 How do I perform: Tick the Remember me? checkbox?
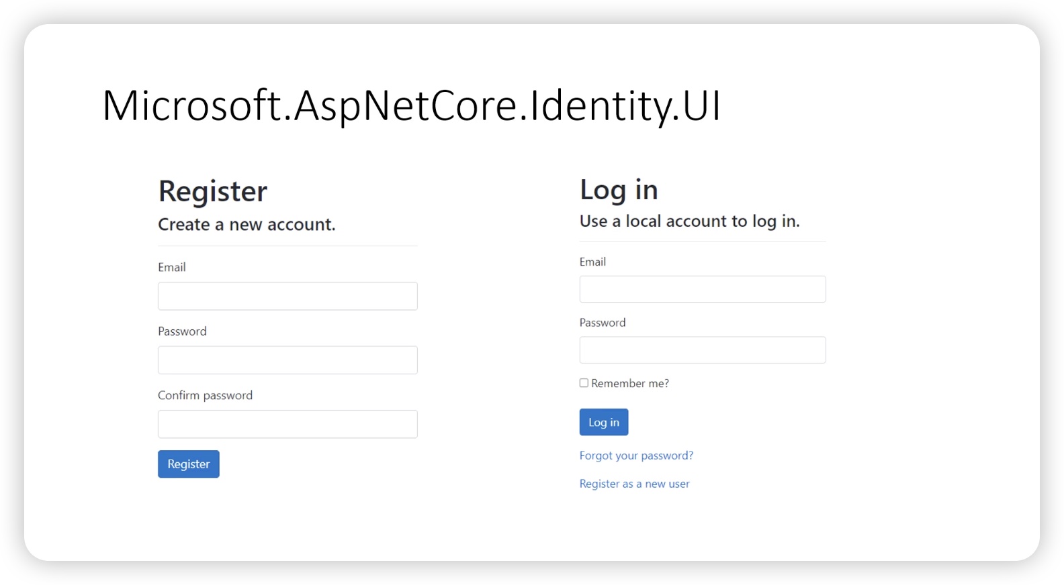(x=584, y=383)
